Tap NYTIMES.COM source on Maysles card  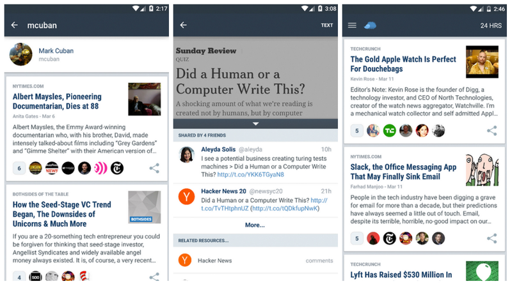(x=28, y=86)
